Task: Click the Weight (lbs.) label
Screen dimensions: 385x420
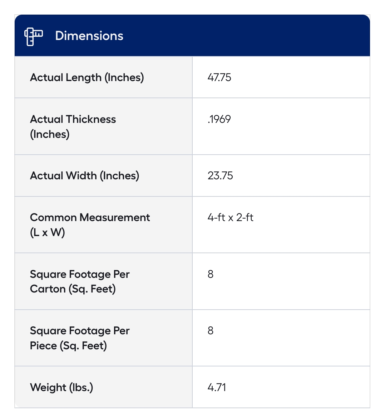Action: click(x=61, y=387)
